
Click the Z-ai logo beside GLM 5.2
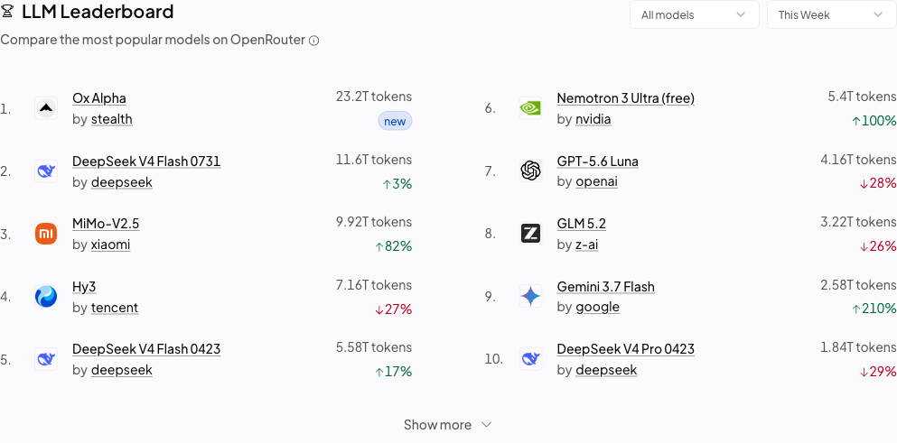pos(530,234)
